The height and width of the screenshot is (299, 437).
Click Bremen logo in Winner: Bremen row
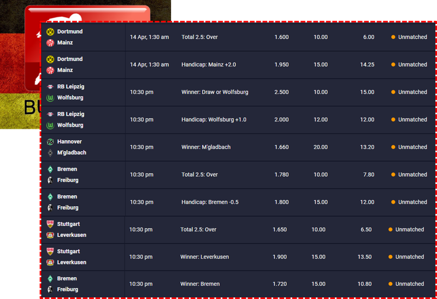[x=50, y=279]
